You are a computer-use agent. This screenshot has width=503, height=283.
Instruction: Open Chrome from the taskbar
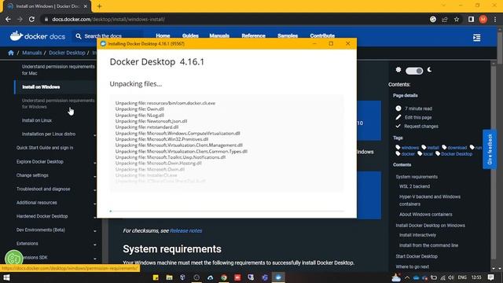(223, 277)
